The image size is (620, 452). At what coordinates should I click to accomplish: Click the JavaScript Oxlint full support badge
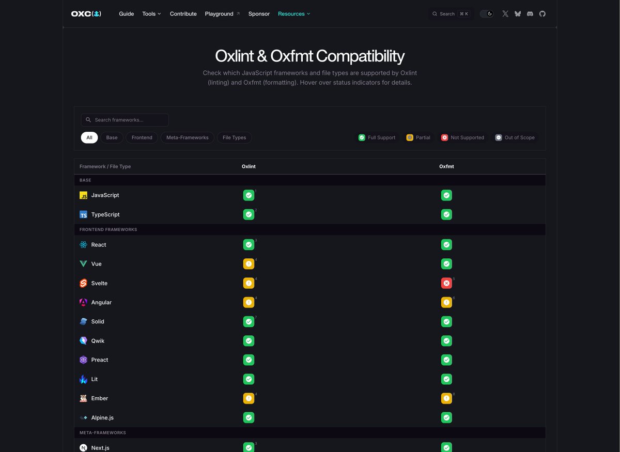pos(249,195)
